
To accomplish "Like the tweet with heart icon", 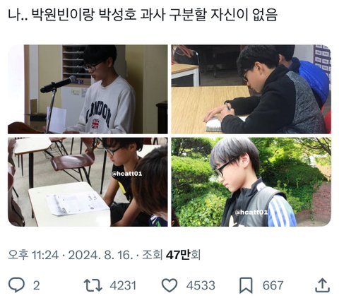I will coord(169,285).
